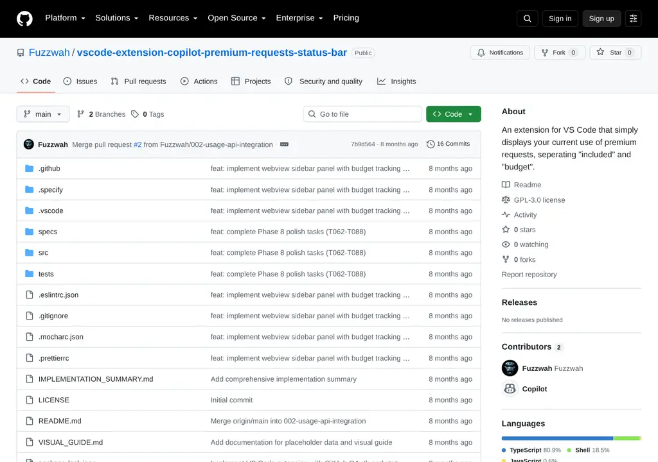Click the Notifications bell button
Viewport: 658px width, 462px height.
500,53
